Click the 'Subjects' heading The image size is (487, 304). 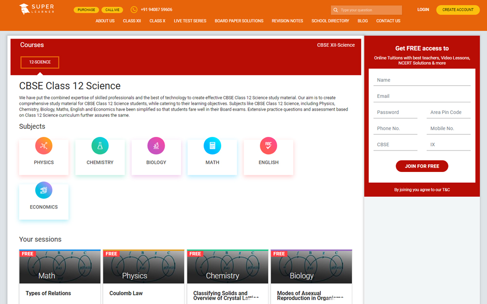click(x=32, y=127)
